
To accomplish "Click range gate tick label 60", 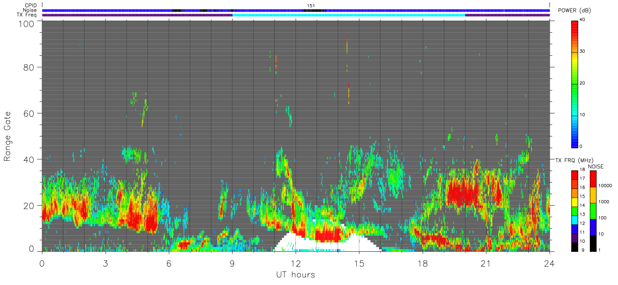I will (30, 113).
